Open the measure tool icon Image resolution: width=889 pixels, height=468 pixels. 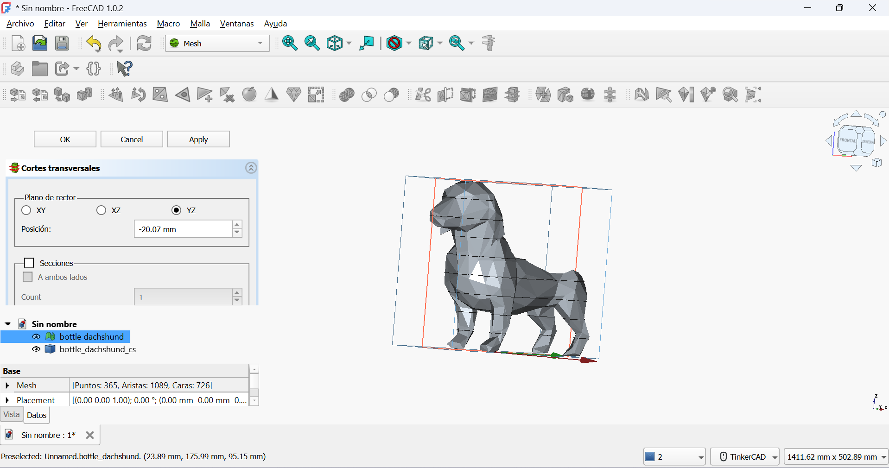tap(489, 44)
